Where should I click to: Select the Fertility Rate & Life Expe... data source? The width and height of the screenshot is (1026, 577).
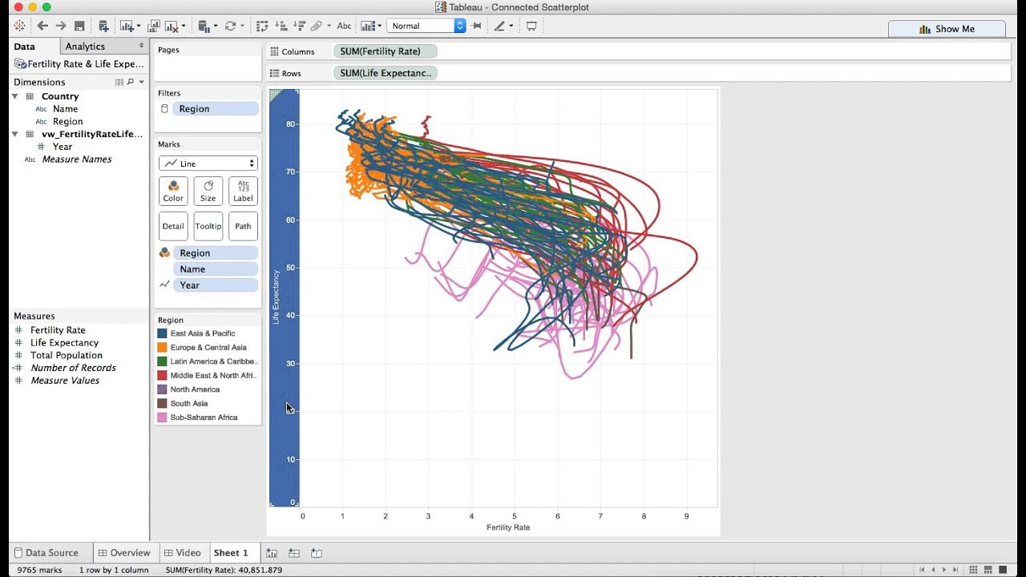point(79,64)
